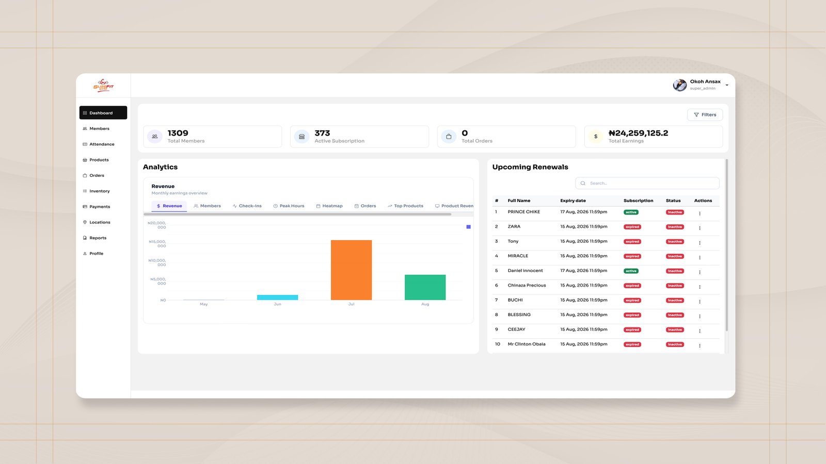Image resolution: width=826 pixels, height=464 pixels.
Task: Click the Subscription column header
Action: (638, 201)
